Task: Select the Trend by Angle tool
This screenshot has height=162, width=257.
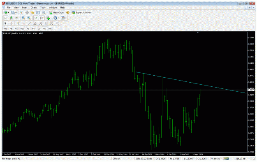Action: (x=35, y=23)
